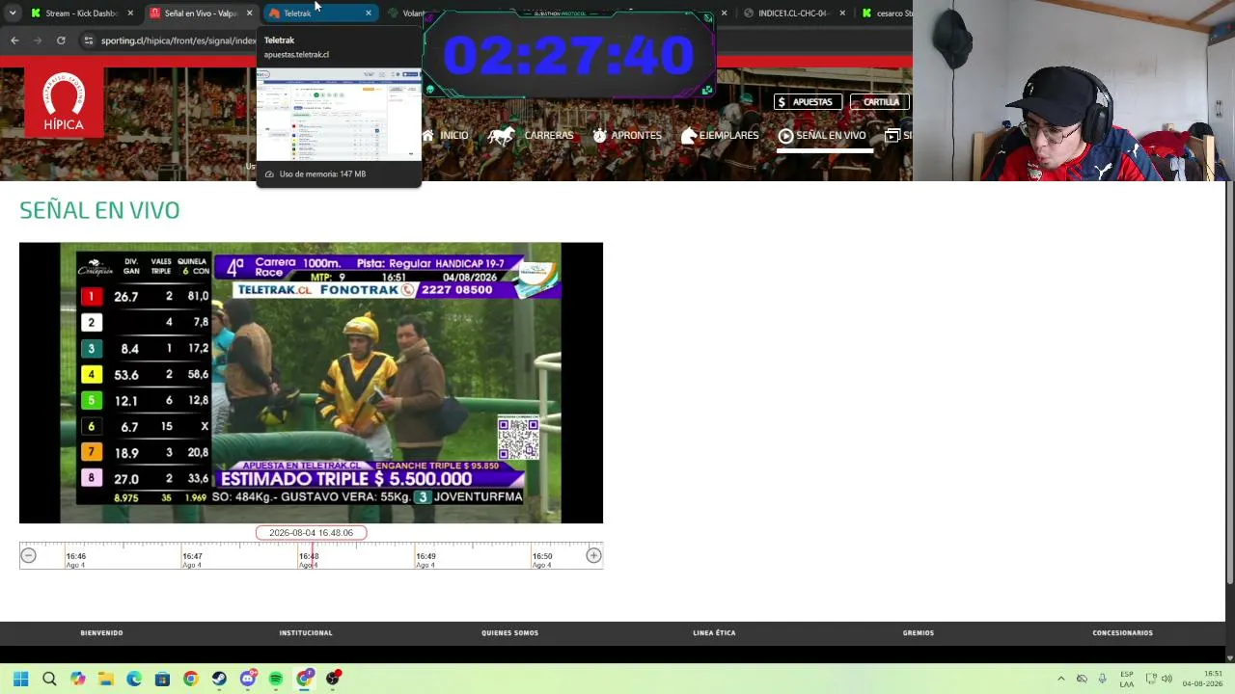Image resolution: width=1235 pixels, height=694 pixels.
Task: Zoom out the timeline with minus button
Action: coord(28,555)
